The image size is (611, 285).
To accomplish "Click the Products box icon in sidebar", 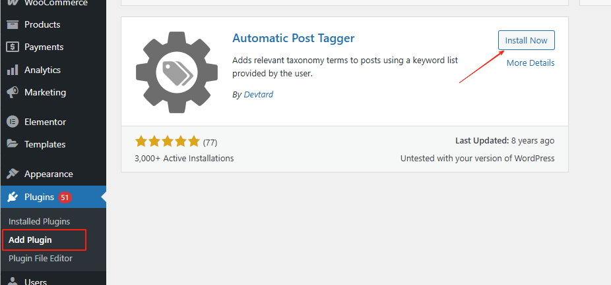I will [x=12, y=25].
